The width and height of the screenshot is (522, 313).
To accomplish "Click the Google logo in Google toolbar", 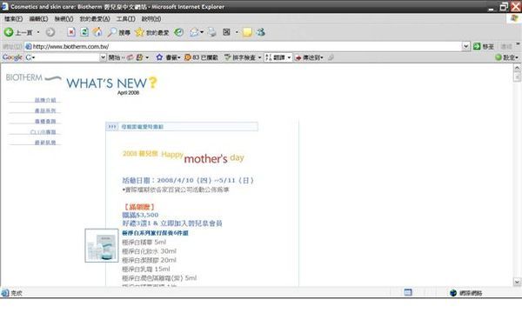I will pos(12,57).
